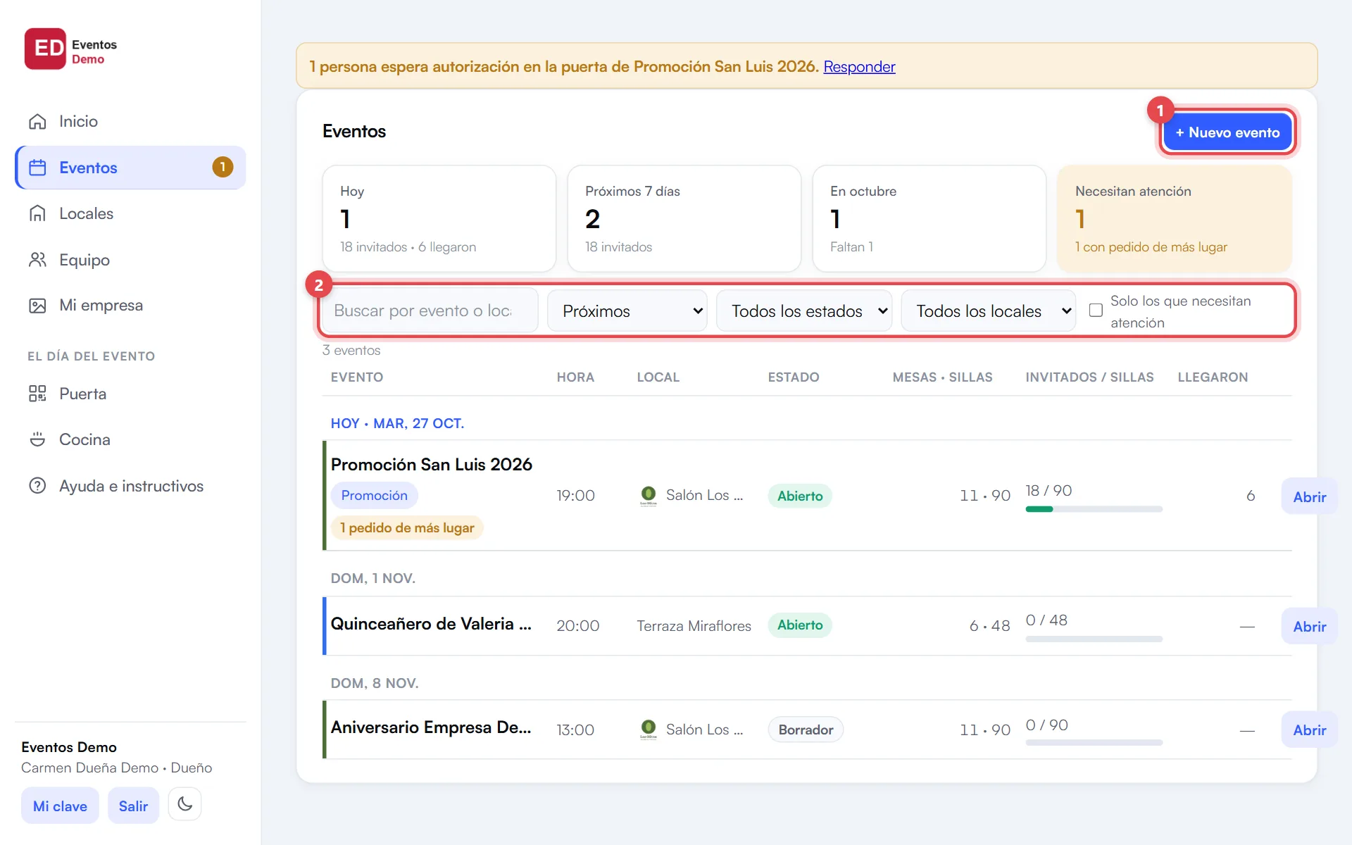Click the Terraza Miraflores venue cell
Viewport: 1352px width, 845px height.
pyautogui.click(x=694, y=626)
